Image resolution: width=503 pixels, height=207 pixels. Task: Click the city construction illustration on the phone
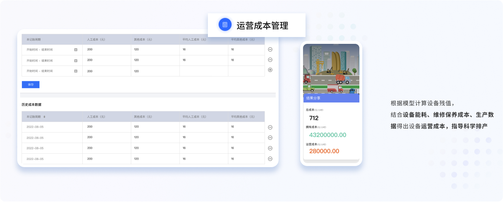point(331,70)
